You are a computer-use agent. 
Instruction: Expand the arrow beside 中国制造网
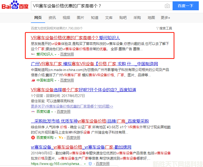55,80
